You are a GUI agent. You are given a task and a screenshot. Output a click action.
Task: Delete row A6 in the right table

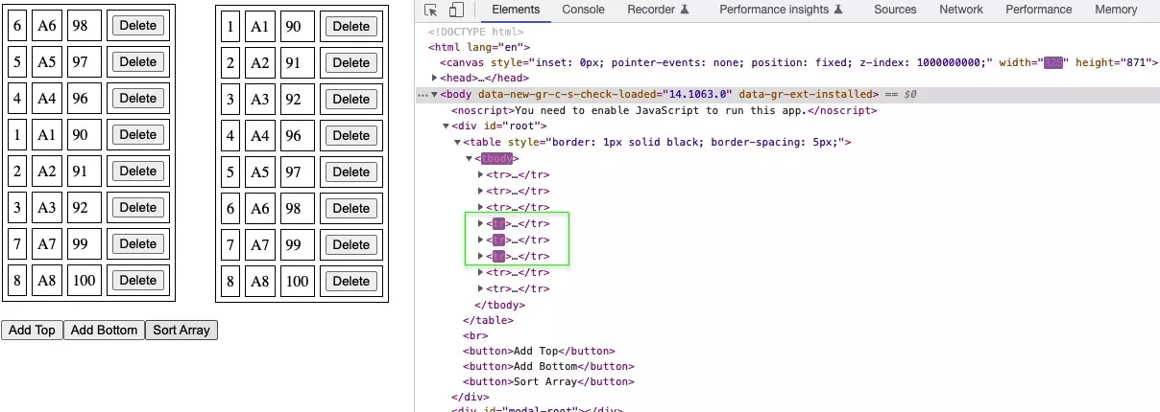351,208
